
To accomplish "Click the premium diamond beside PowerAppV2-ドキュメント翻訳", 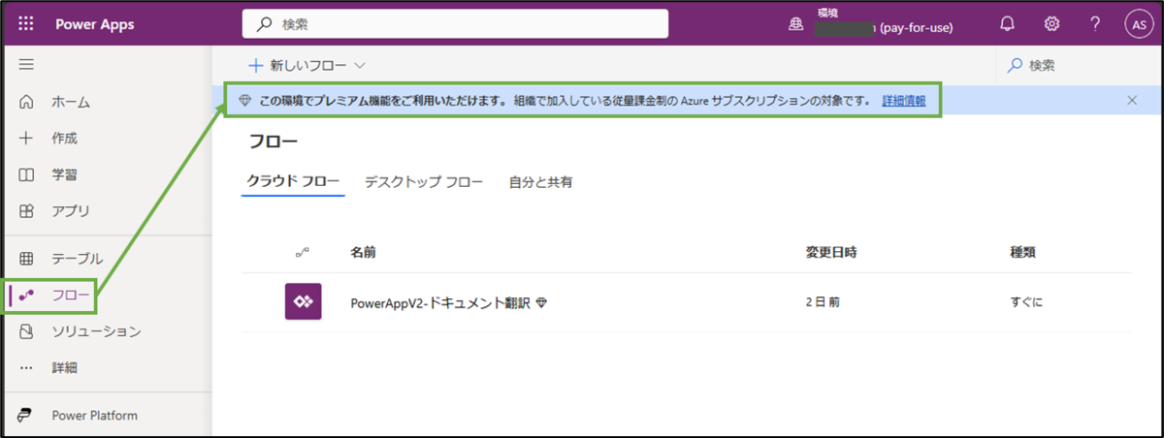I will click(541, 302).
